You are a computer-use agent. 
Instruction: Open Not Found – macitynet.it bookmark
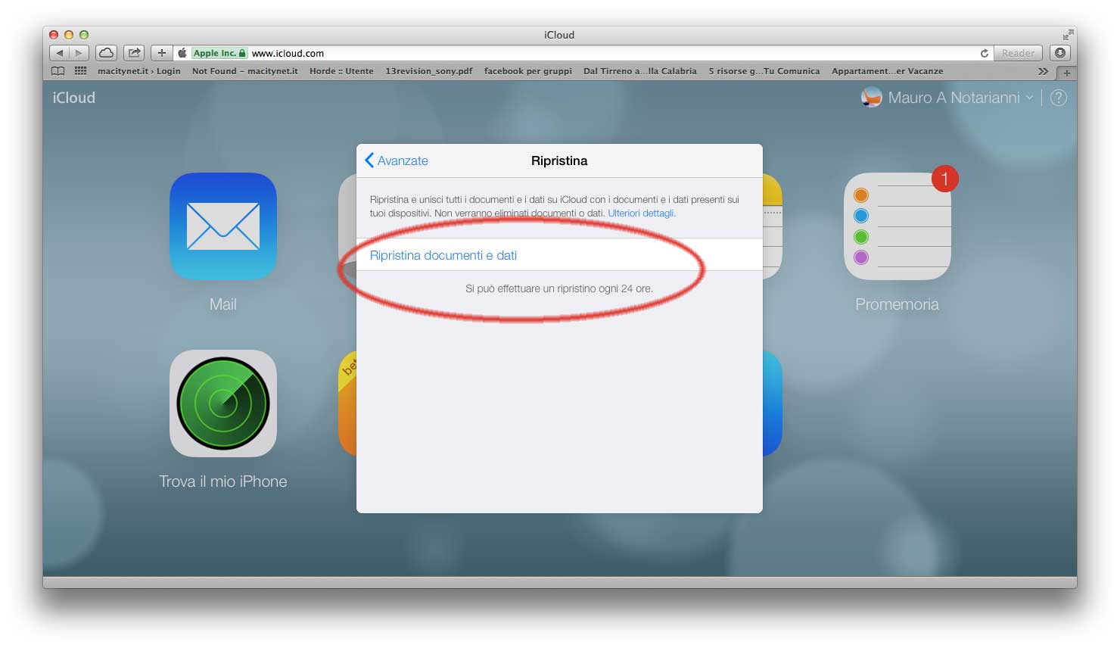tap(245, 71)
